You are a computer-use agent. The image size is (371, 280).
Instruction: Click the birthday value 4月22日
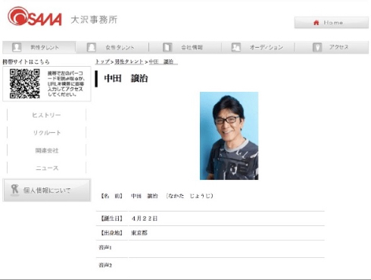click(x=145, y=219)
